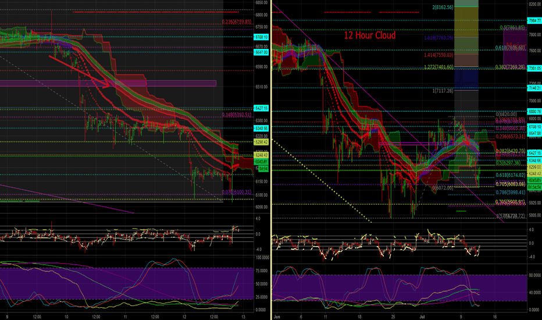Click the 6510.00 value on left price scale

261,87
